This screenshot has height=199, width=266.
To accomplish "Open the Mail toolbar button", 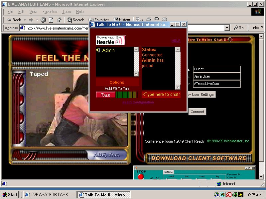I will [x=139, y=19].
